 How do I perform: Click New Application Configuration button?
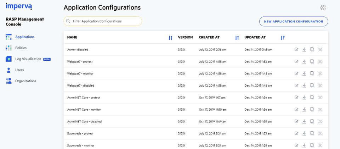point(294,21)
